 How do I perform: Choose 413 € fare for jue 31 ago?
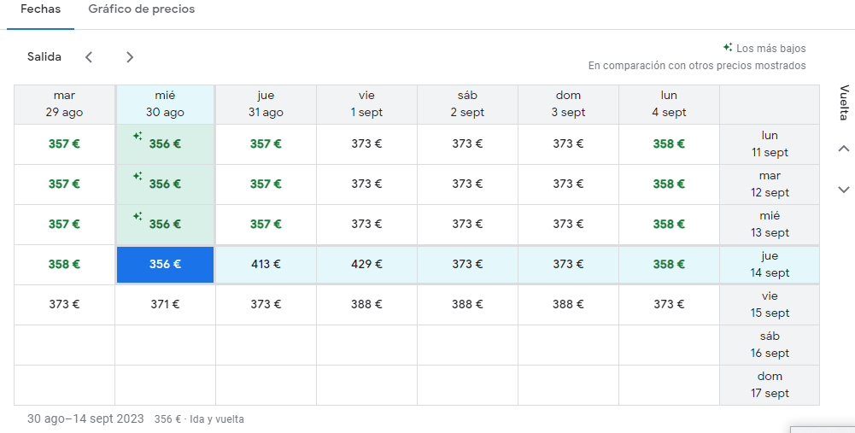tap(266, 265)
